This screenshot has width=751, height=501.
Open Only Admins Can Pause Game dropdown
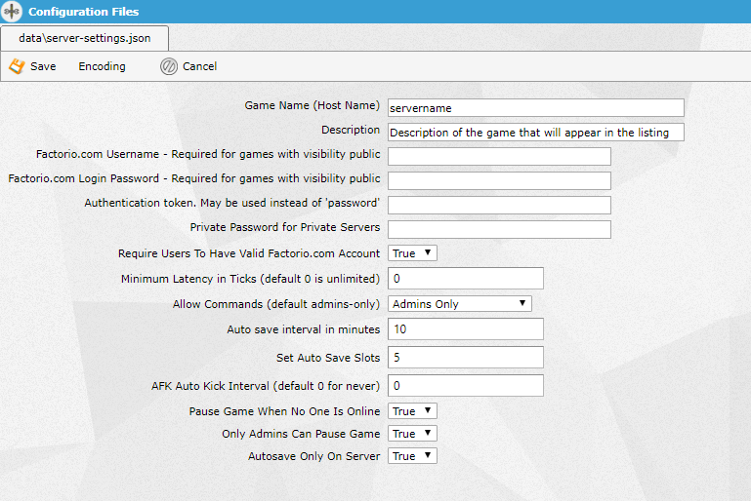tap(412, 434)
